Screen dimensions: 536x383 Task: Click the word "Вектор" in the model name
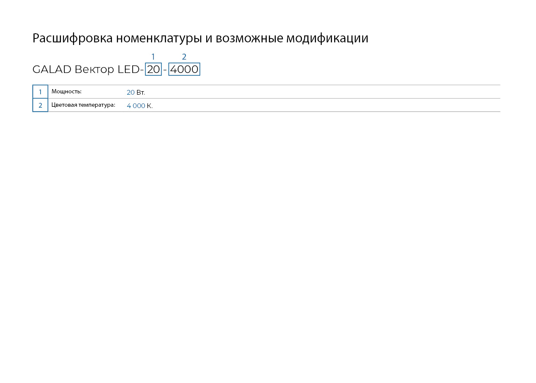pos(94,69)
